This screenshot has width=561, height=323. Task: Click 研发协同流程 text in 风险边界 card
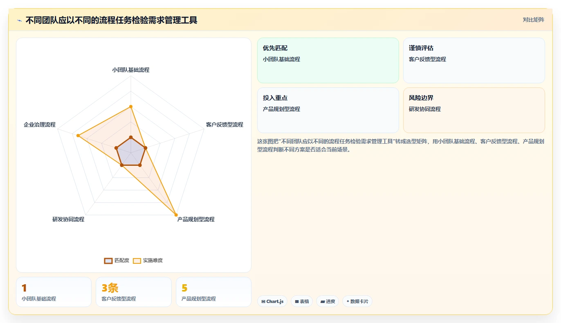[x=425, y=109]
